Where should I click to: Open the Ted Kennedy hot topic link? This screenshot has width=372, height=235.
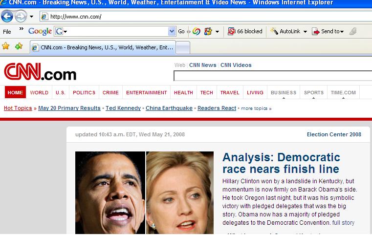pos(123,108)
